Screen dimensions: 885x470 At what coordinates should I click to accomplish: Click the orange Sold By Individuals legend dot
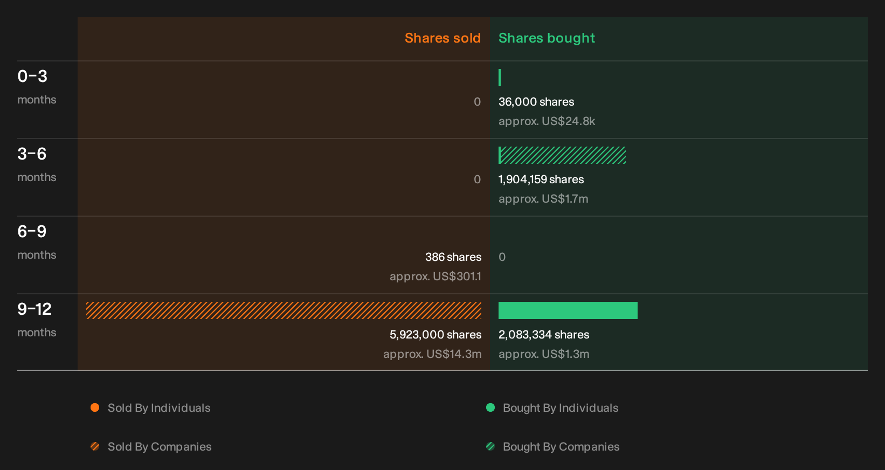tap(95, 407)
